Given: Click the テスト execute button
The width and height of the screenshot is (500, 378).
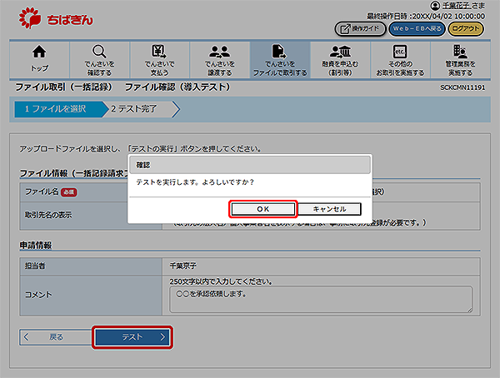Looking at the screenshot, I should tap(132, 337).
